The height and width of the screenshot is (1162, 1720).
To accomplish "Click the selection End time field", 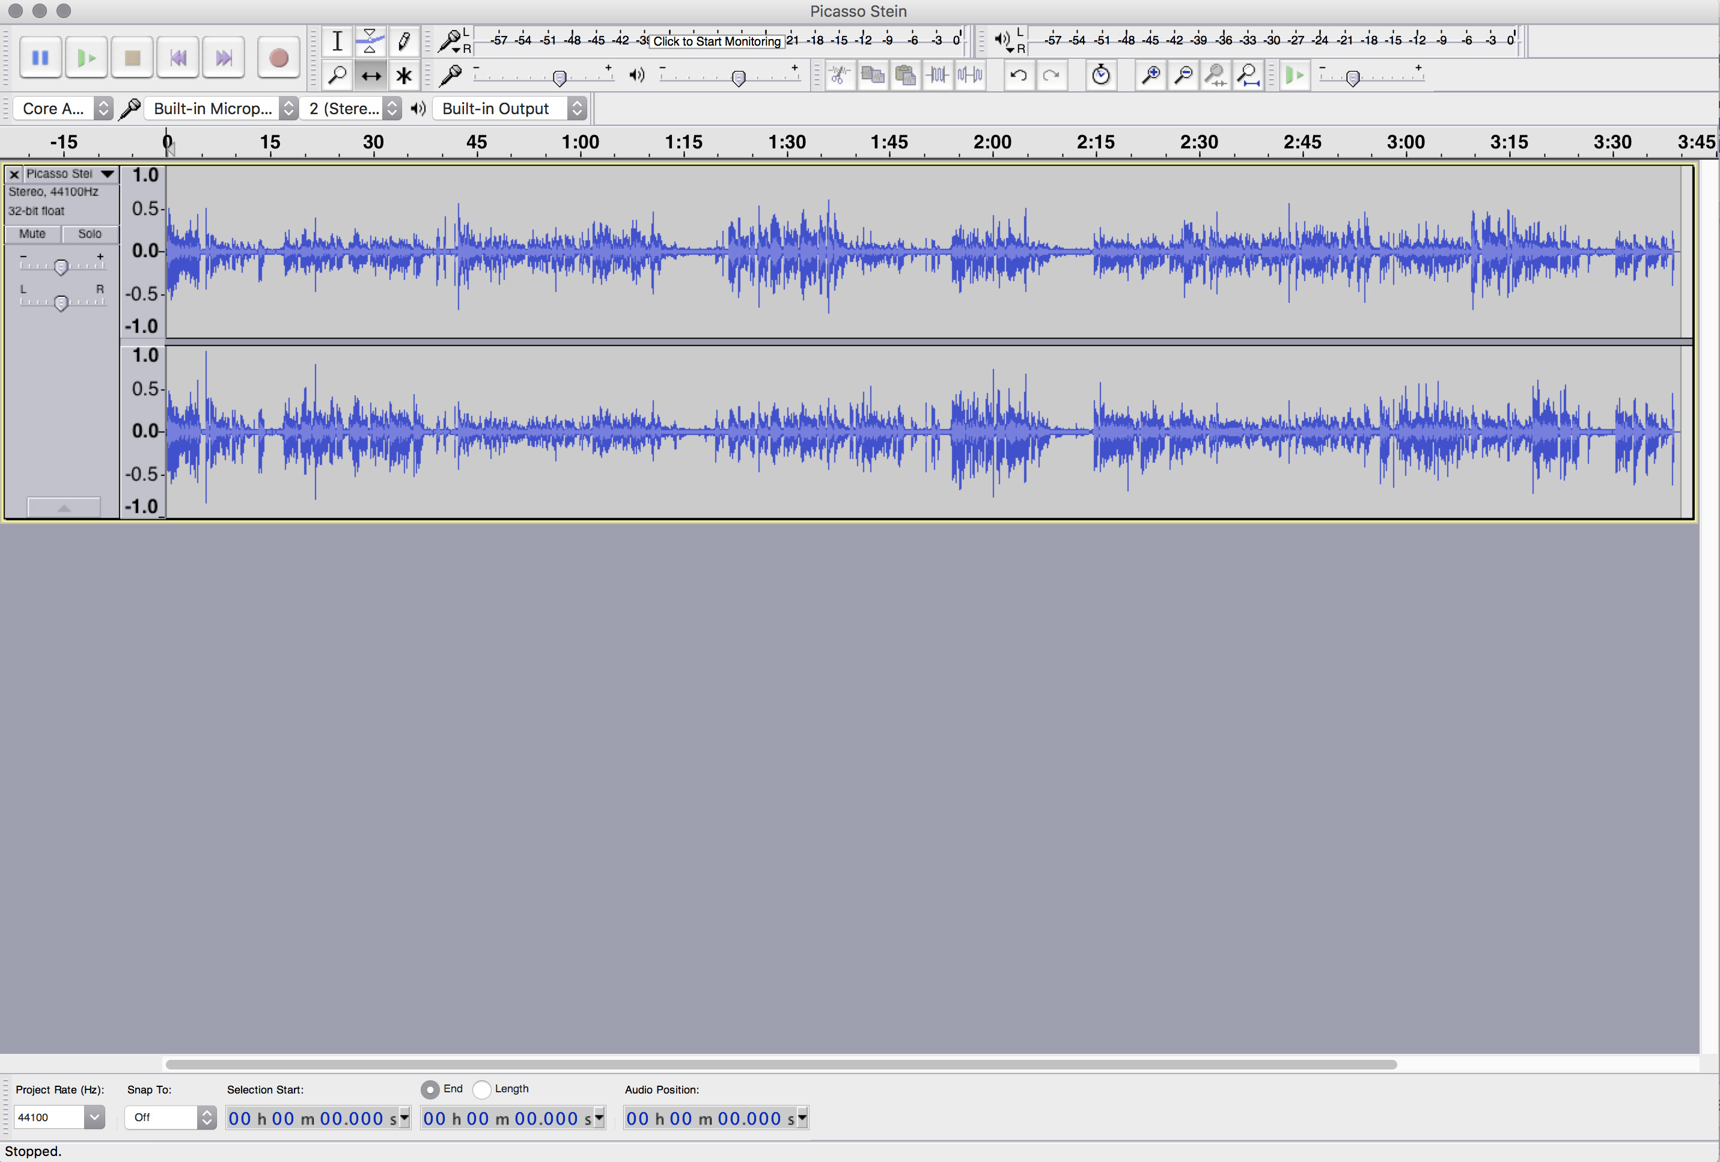I will click(513, 1118).
